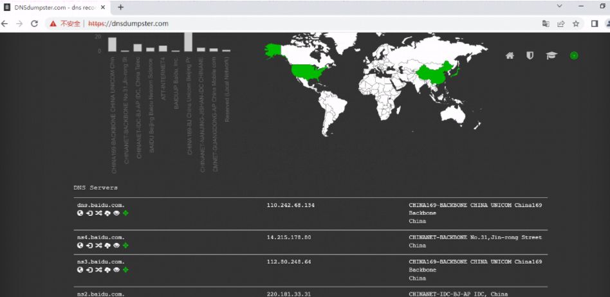Screen dimensions: 610x297
Task: Go to the DNSdumpster home icon
Action: [510, 55]
